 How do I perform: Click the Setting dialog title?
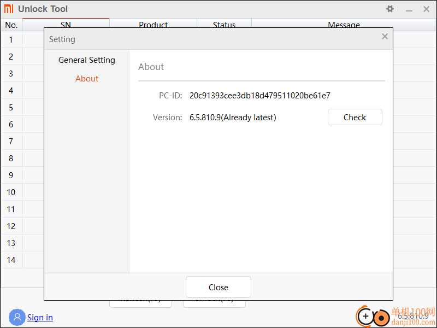pos(62,39)
